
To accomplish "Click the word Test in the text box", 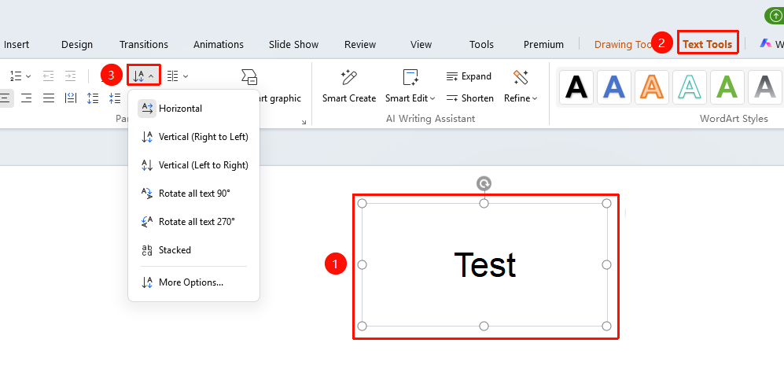I will coord(484,265).
